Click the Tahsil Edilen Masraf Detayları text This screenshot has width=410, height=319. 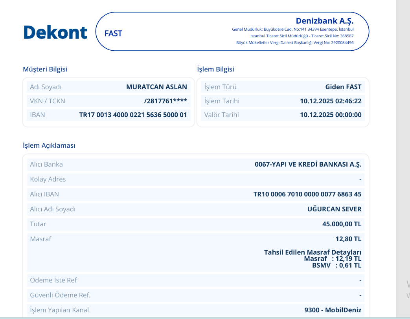(x=313, y=252)
